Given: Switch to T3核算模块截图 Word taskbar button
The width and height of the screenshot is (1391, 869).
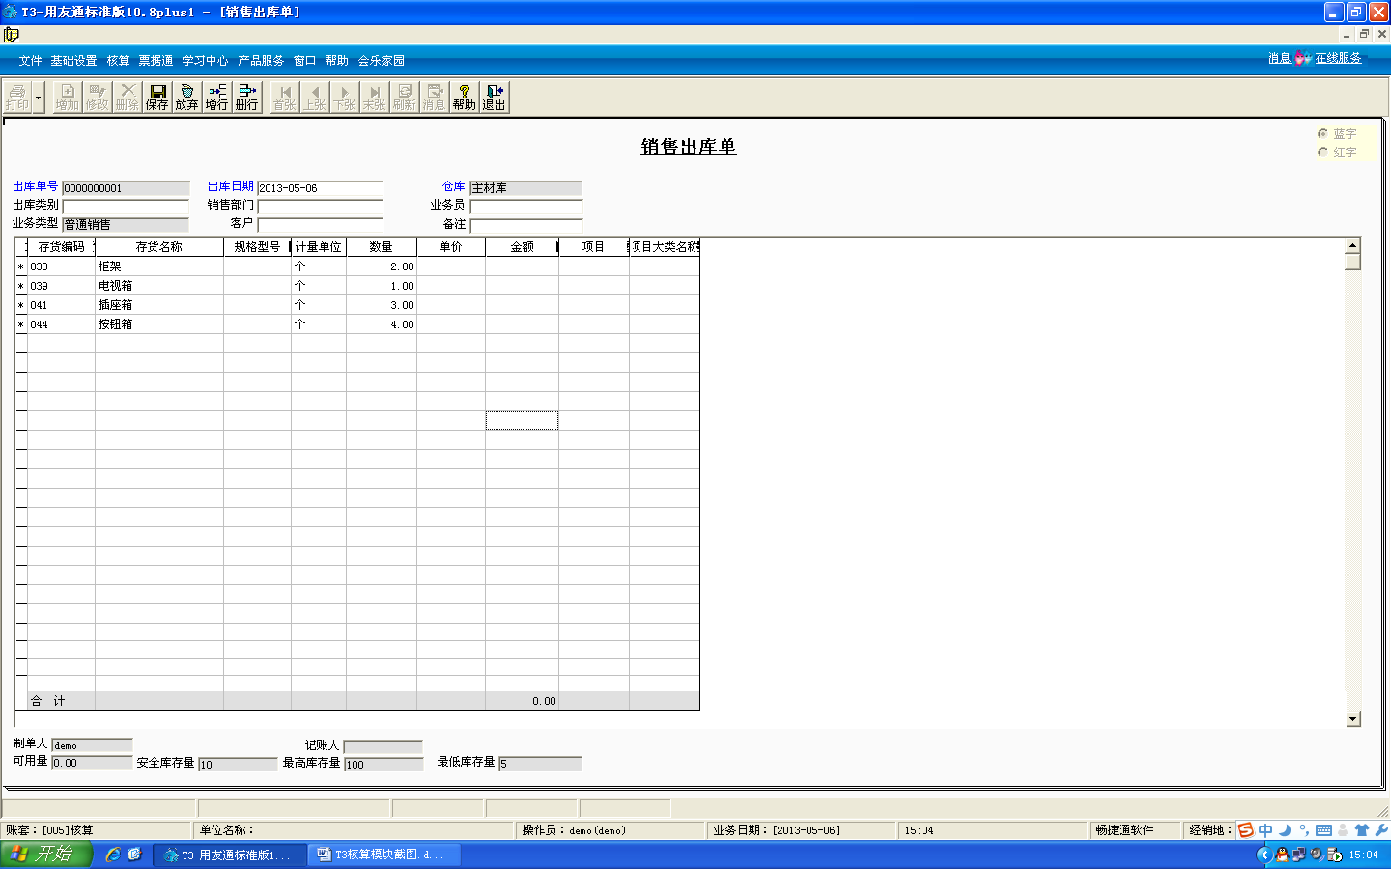Looking at the screenshot, I should click(383, 855).
